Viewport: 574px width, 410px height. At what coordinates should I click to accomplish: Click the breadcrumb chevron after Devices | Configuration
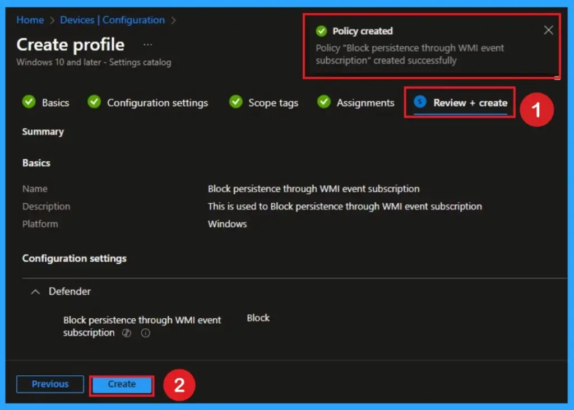coord(174,20)
